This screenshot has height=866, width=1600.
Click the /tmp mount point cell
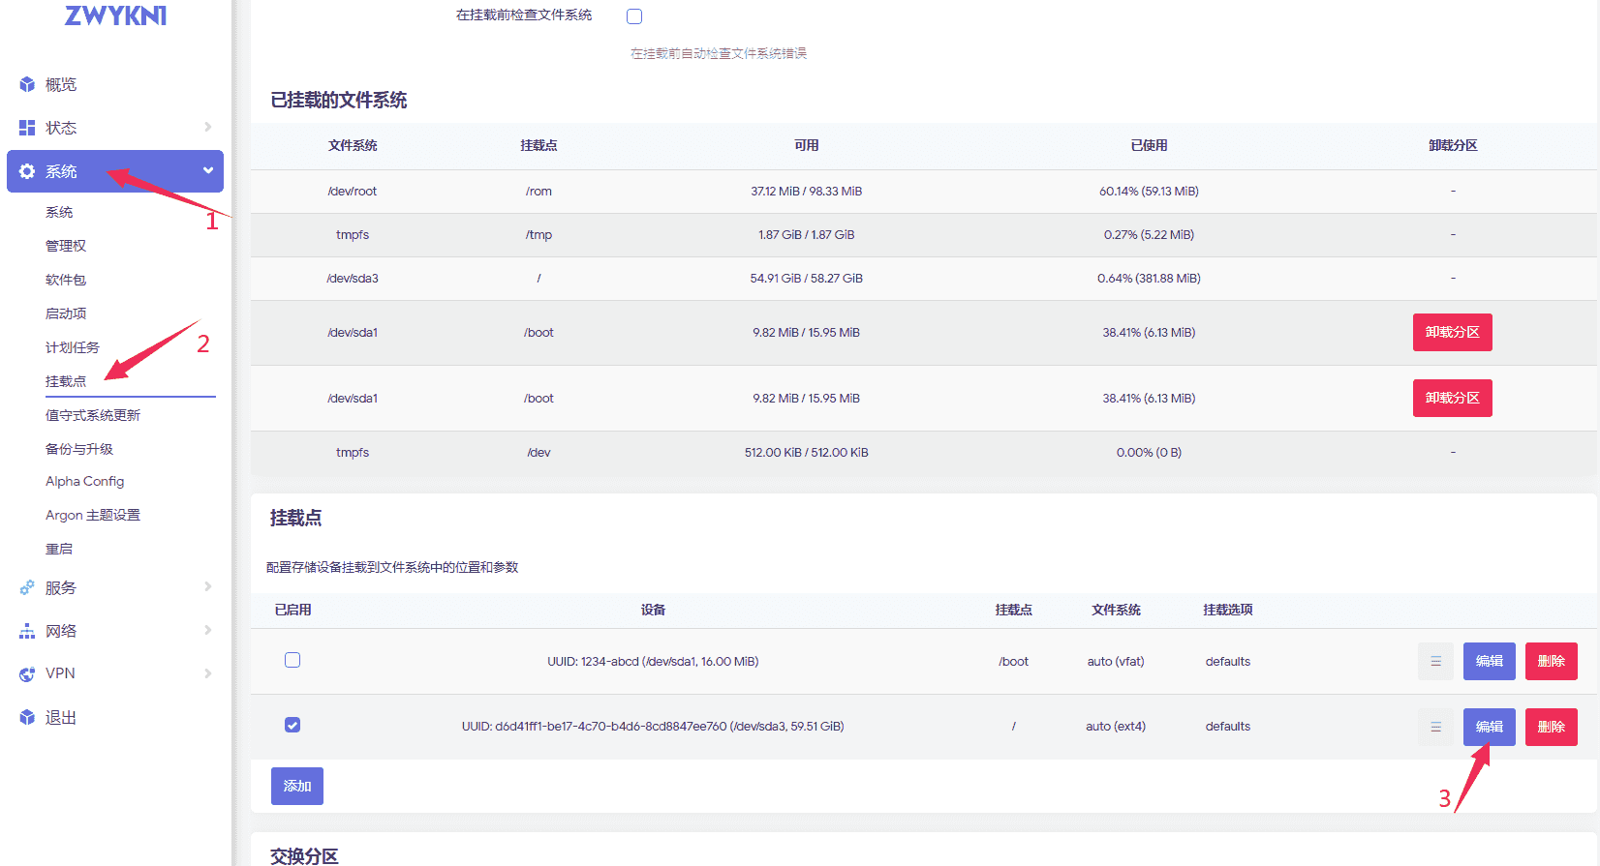[x=538, y=235]
